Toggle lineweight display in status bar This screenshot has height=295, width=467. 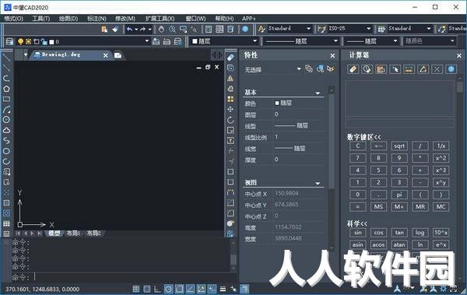(x=223, y=289)
